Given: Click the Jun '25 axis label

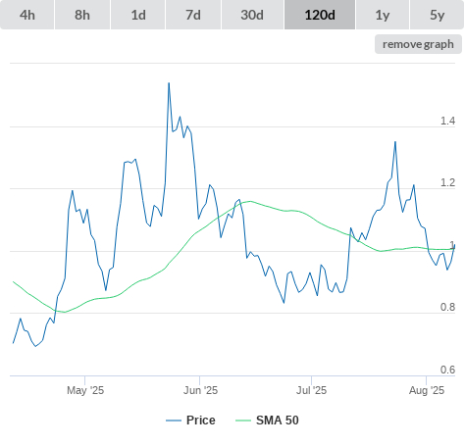Looking at the screenshot, I should point(200,390).
